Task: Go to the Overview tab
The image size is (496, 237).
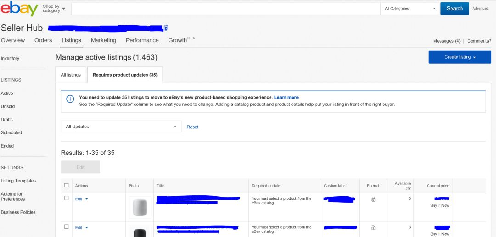Action: tap(13, 40)
